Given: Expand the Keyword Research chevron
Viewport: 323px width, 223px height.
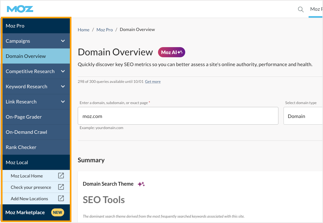Looking at the screenshot, I should pyautogui.click(x=63, y=87).
